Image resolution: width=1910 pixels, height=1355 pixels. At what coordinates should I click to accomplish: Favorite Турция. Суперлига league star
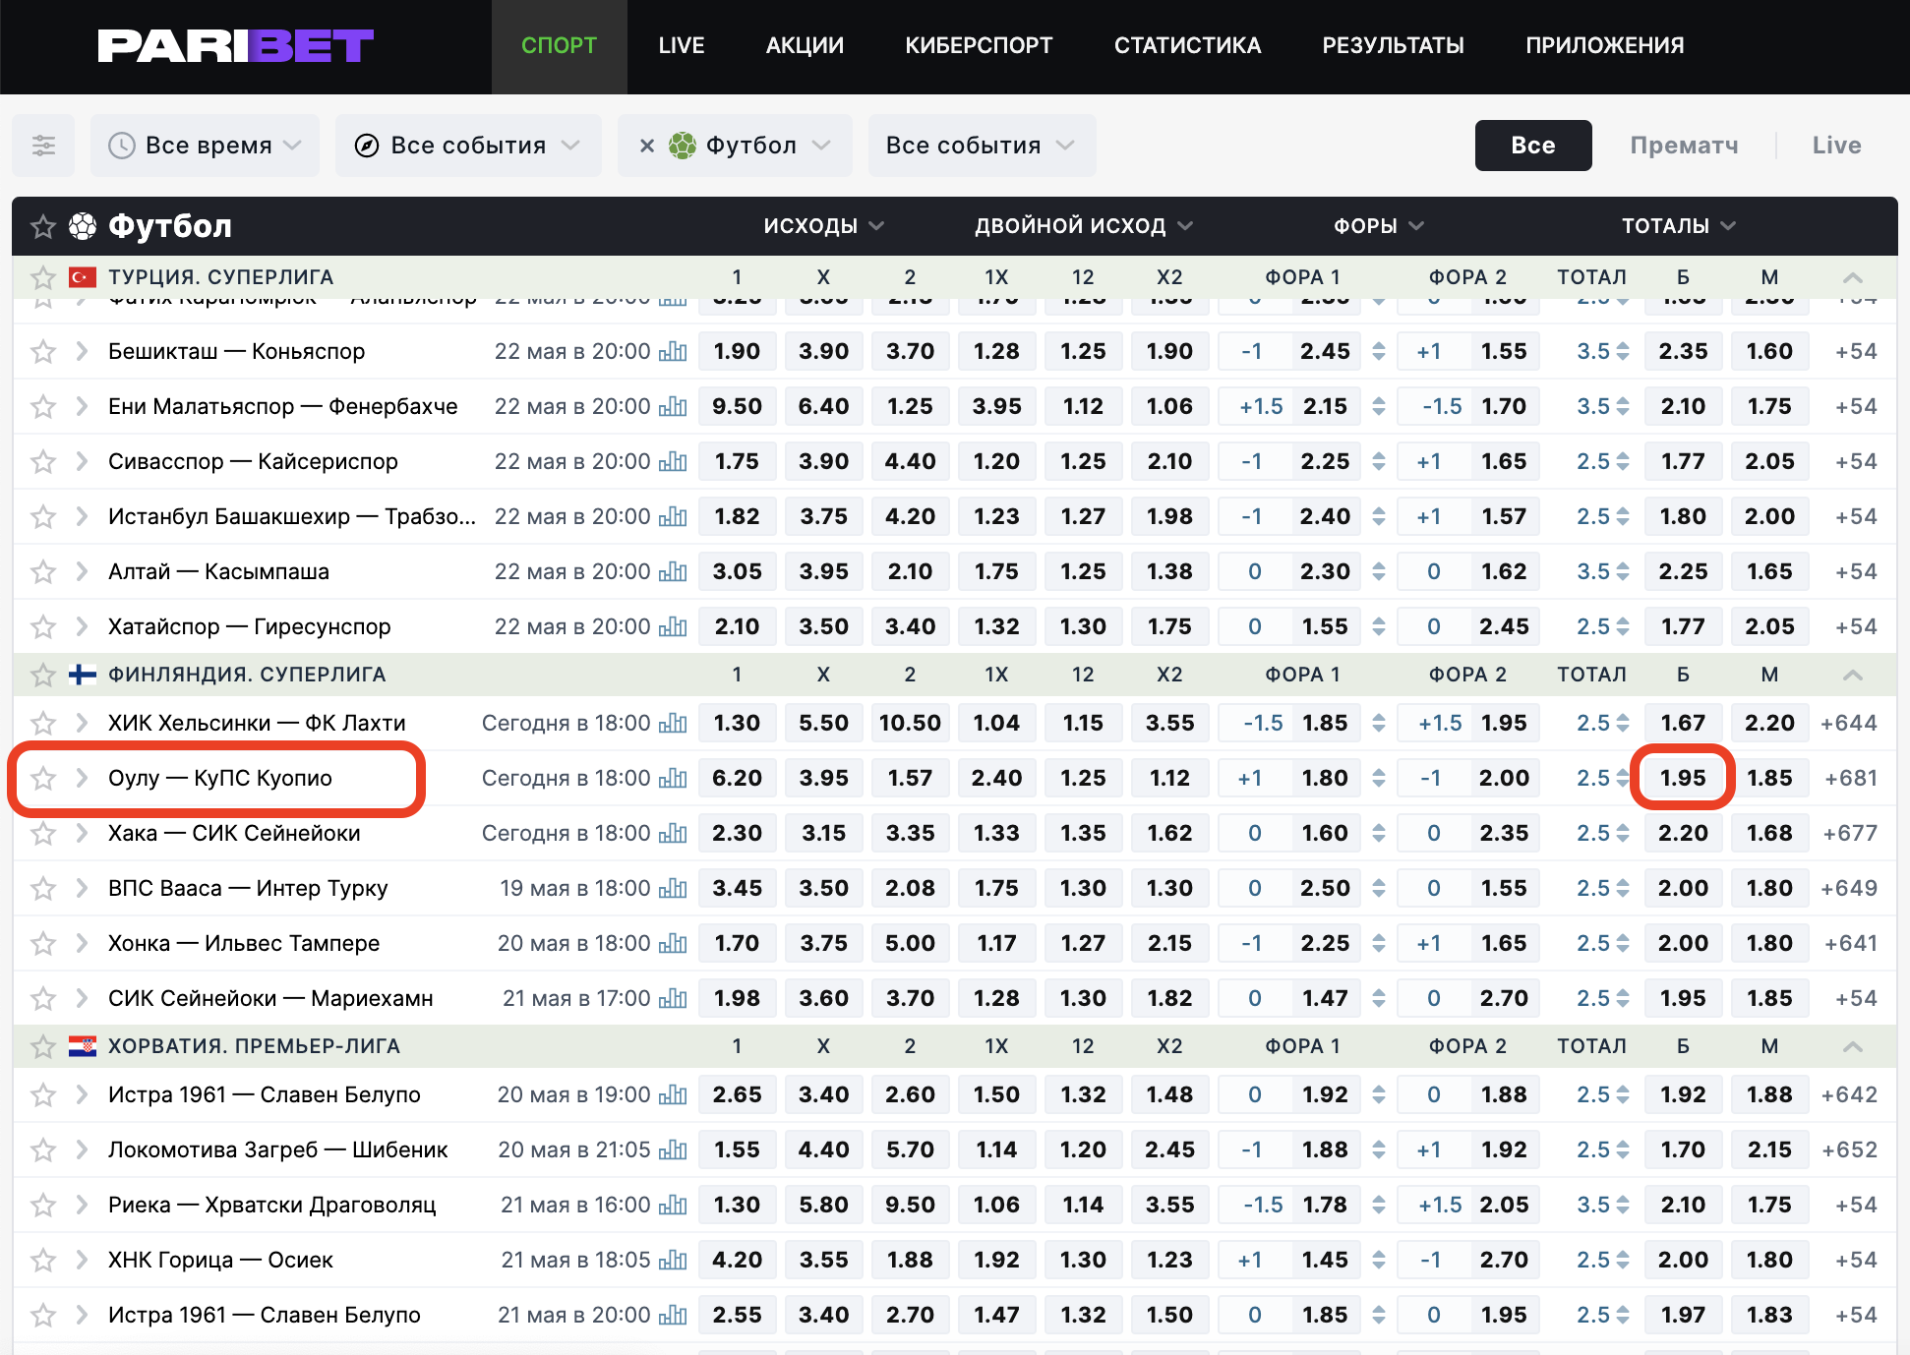tap(42, 277)
